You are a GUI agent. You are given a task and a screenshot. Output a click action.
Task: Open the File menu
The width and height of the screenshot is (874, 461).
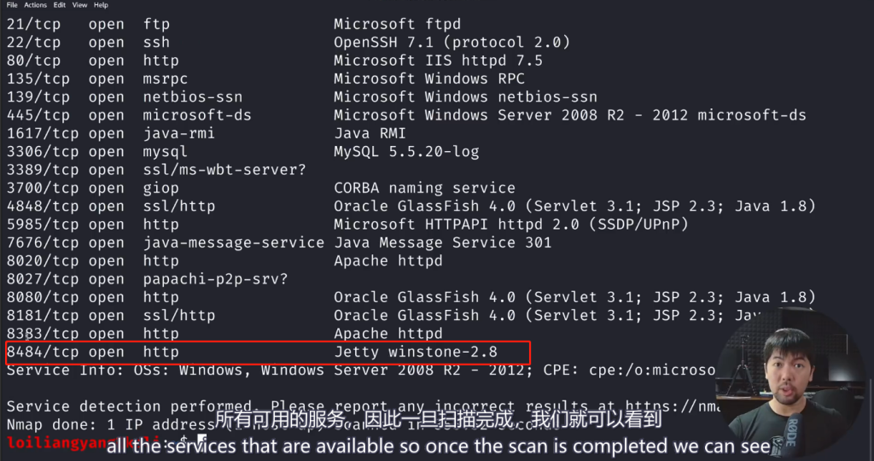12,5
